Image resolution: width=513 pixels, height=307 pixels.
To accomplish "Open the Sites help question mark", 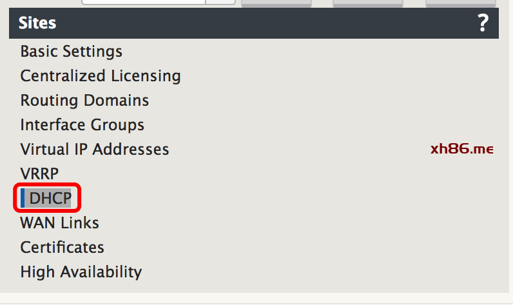I will click(483, 23).
